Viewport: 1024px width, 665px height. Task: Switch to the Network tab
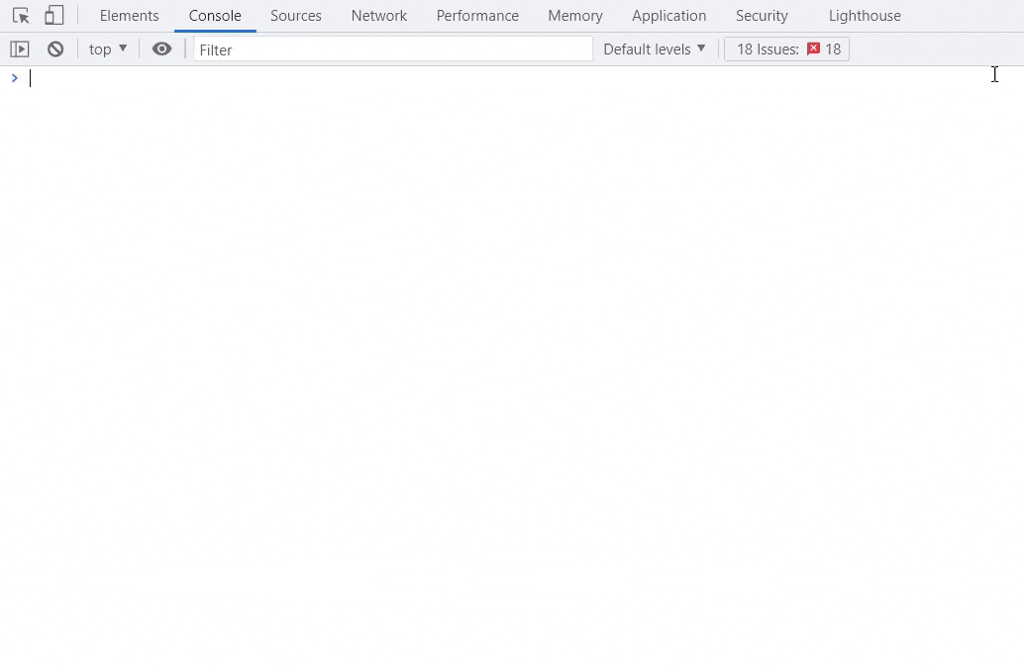click(x=378, y=15)
